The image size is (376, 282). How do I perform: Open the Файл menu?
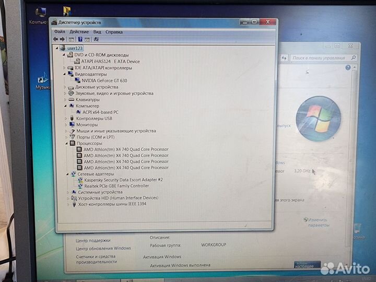[60, 31]
